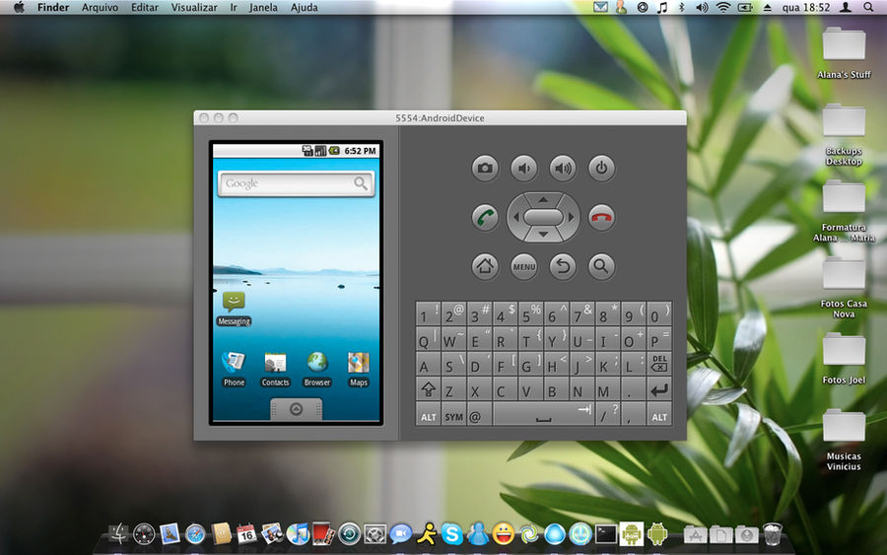887x555 pixels.
Task: Open the Backups Desktop folder
Action: [x=844, y=135]
